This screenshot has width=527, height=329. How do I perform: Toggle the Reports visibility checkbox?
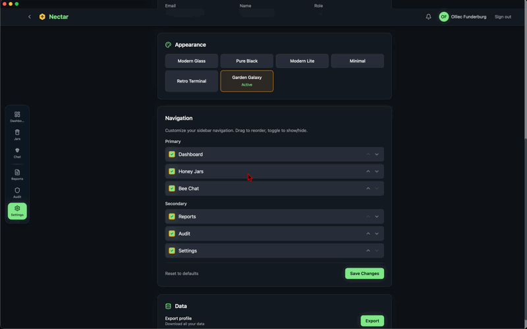click(x=172, y=216)
